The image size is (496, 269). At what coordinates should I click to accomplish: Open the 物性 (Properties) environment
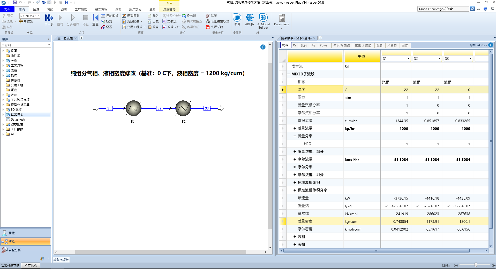point(26,233)
